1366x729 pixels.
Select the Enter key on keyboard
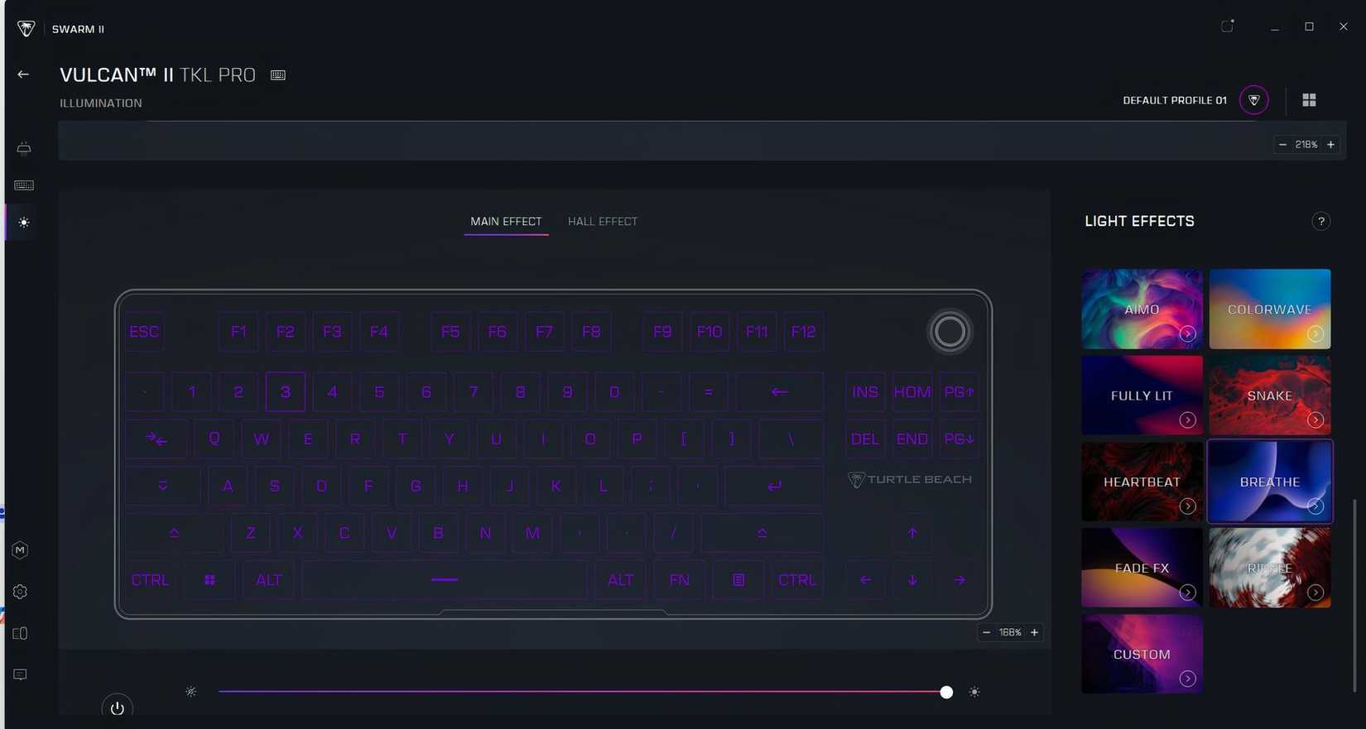774,486
